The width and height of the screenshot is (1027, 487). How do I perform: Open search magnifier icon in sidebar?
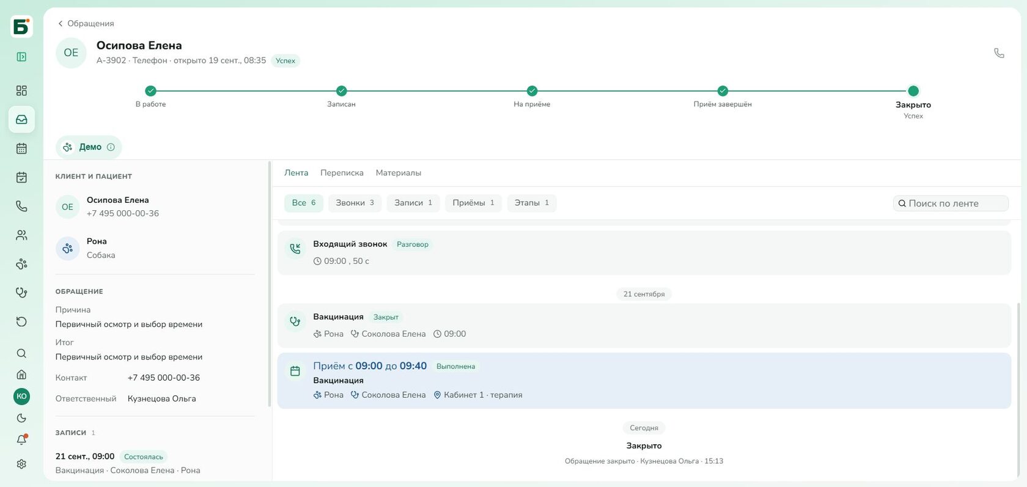pos(21,353)
